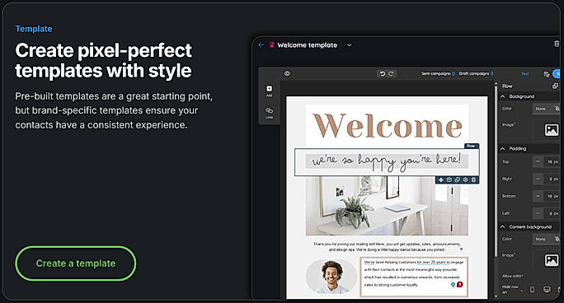The width and height of the screenshot is (564, 303).
Task: Click the duplicate icon in the row action bar
Action: [457, 179]
